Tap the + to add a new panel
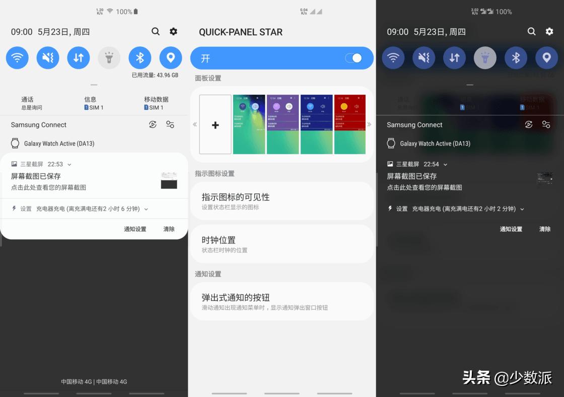Image resolution: width=564 pixels, height=397 pixels. (x=215, y=124)
